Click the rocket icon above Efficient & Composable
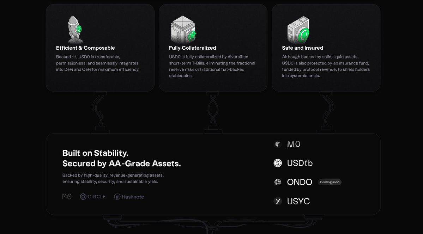 (x=75, y=30)
